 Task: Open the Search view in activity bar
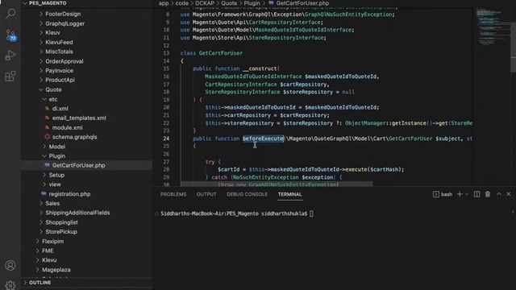(10, 14)
